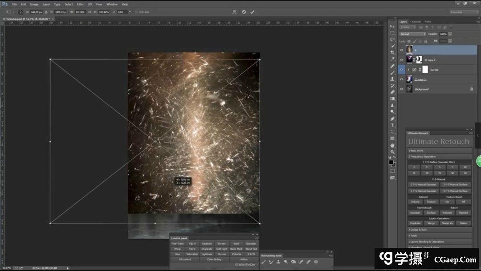Click the stamp icon in Retouching tools

[x=278, y=262]
